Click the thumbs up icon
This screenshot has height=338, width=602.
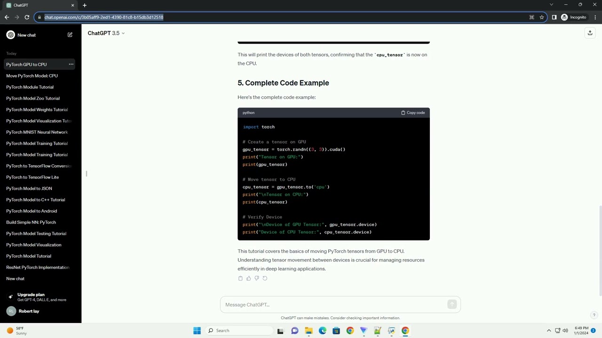point(249,278)
